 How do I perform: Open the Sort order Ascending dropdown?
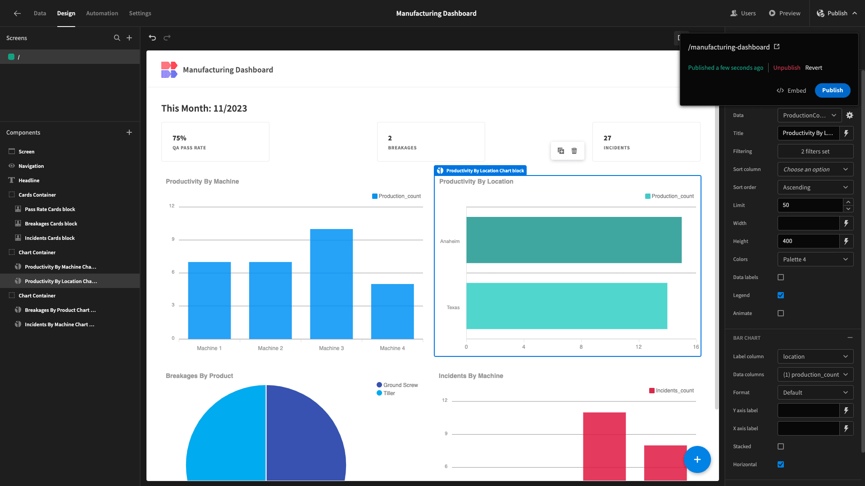point(815,187)
